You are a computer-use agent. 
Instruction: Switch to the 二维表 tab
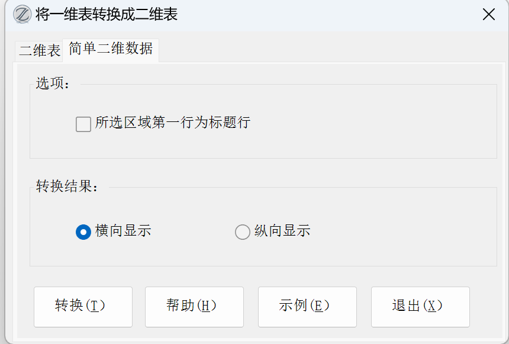(x=40, y=51)
